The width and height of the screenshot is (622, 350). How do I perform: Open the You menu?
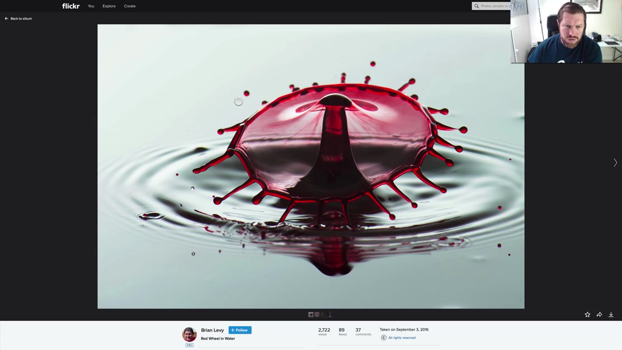[91, 6]
